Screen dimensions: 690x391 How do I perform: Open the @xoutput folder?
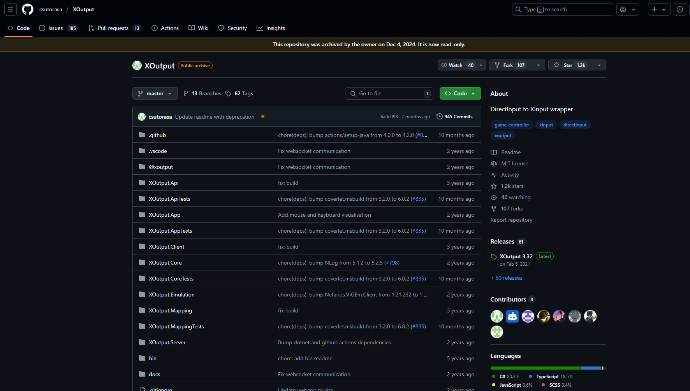(161, 167)
